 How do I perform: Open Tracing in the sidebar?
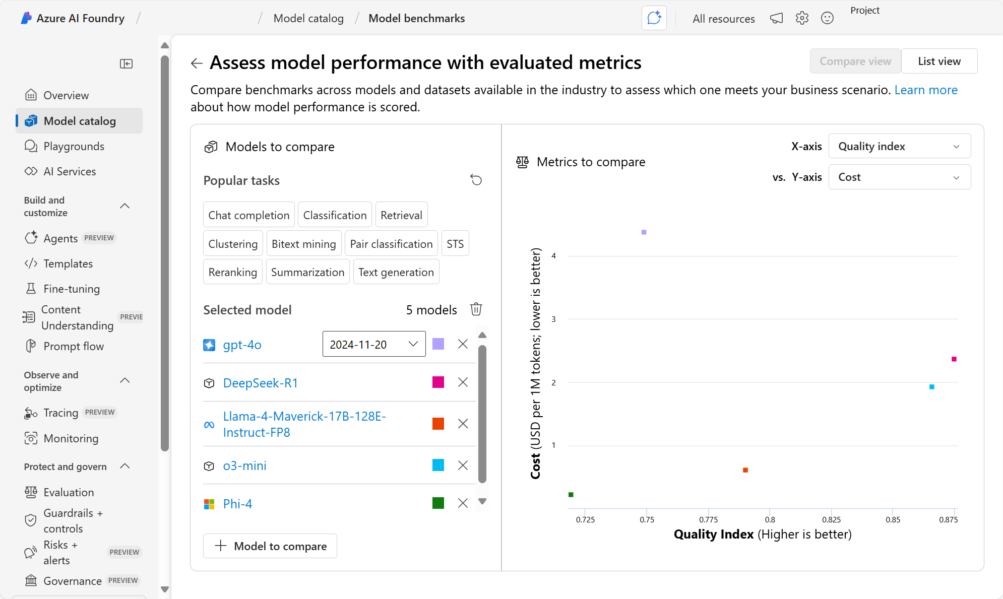coord(79,413)
